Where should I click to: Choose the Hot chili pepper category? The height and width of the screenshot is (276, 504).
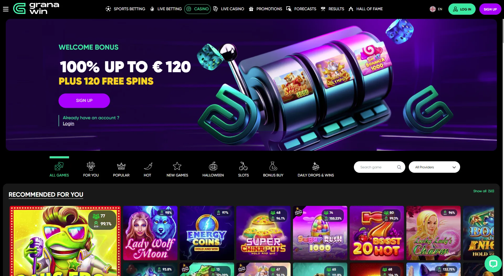(x=148, y=166)
